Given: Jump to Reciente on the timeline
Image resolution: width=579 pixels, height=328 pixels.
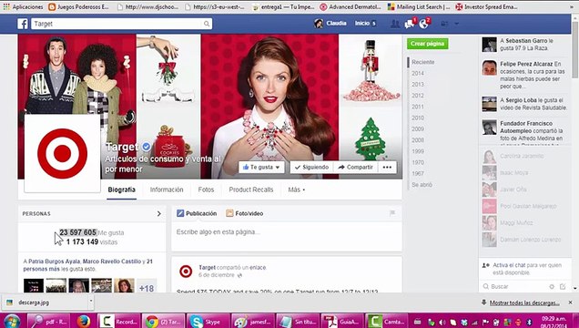Looking at the screenshot, I should pos(422,62).
